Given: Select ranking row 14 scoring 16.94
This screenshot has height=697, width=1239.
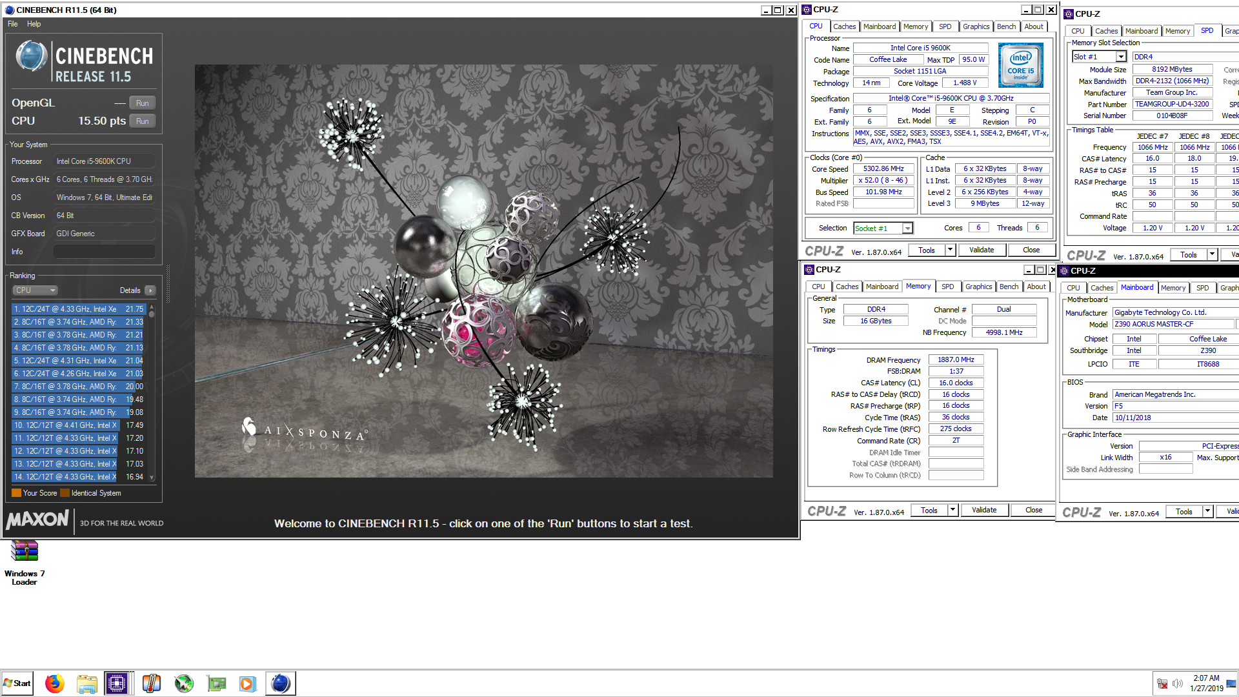Looking at the screenshot, I should (79, 477).
